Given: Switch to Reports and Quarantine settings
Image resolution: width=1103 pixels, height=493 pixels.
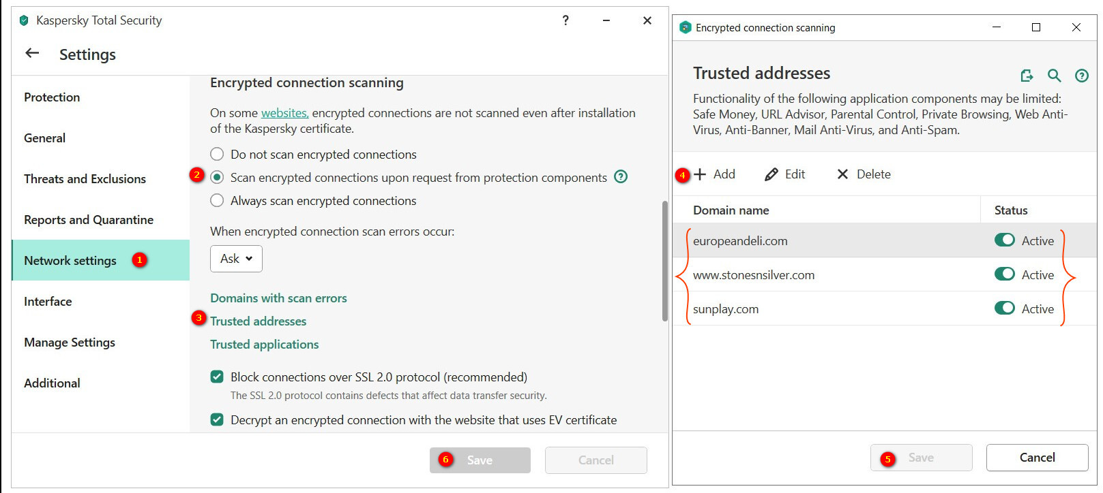Looking at the screenshot, I should coord(89,220).
